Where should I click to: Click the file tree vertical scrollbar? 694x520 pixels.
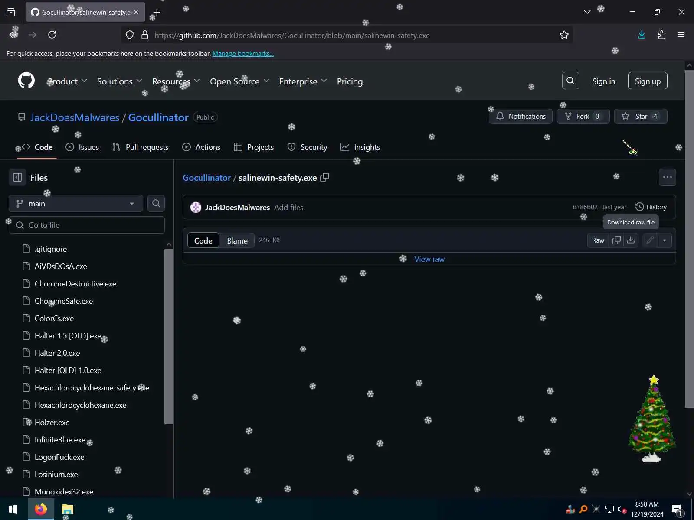click(169, 336)
